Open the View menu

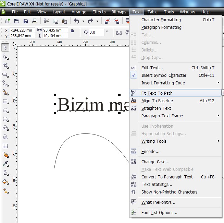[x=42, y=12]
